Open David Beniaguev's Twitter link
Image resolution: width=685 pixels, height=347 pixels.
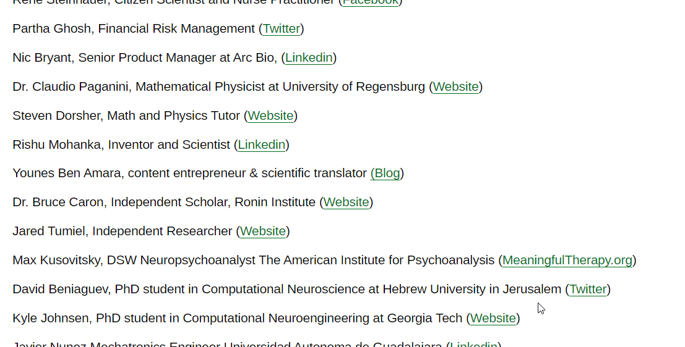pos(588,290)
